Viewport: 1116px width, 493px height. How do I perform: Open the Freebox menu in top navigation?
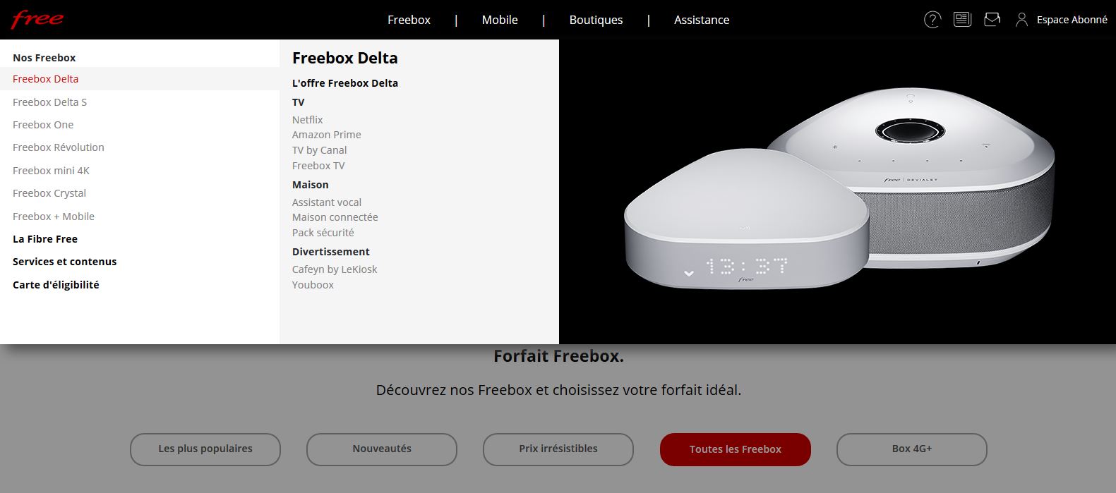(409, 20)
